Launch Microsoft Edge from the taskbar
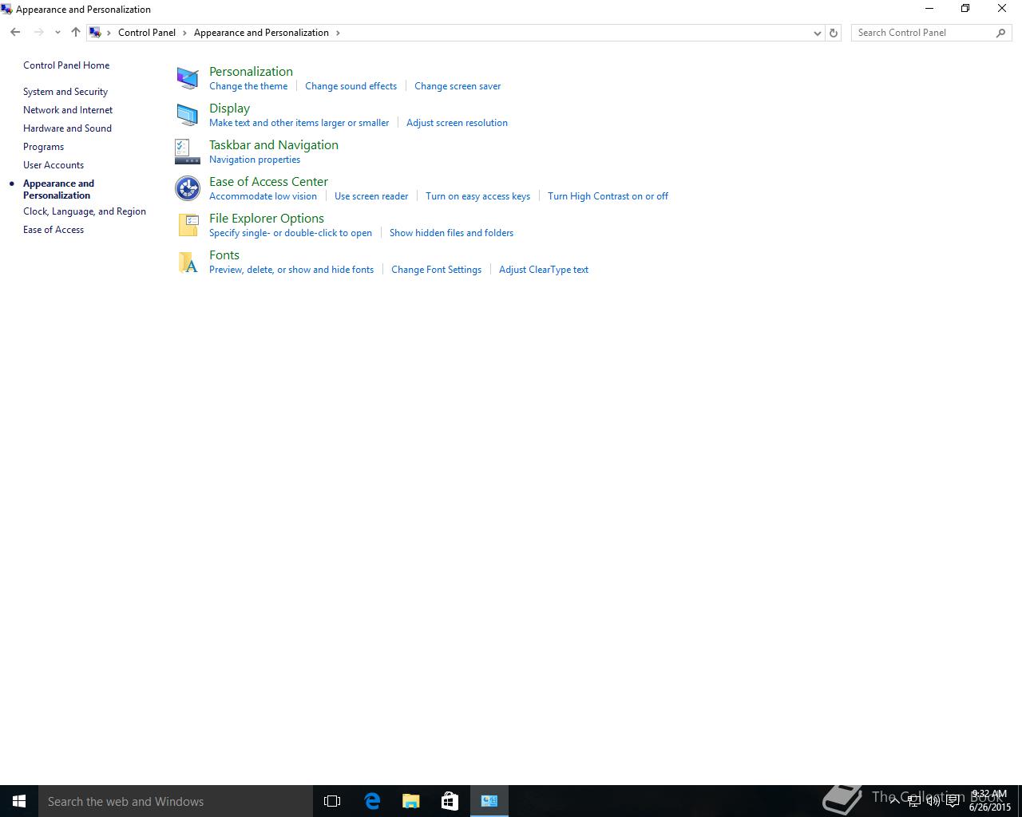This screenshot has width=1022, height=817. click(372, 801)
